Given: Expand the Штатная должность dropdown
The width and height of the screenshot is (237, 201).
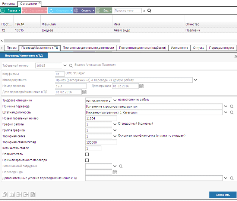Looking at the screenshot, I should click(226, 112).
